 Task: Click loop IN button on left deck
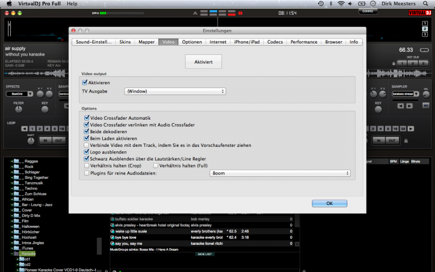pos(45,141)
